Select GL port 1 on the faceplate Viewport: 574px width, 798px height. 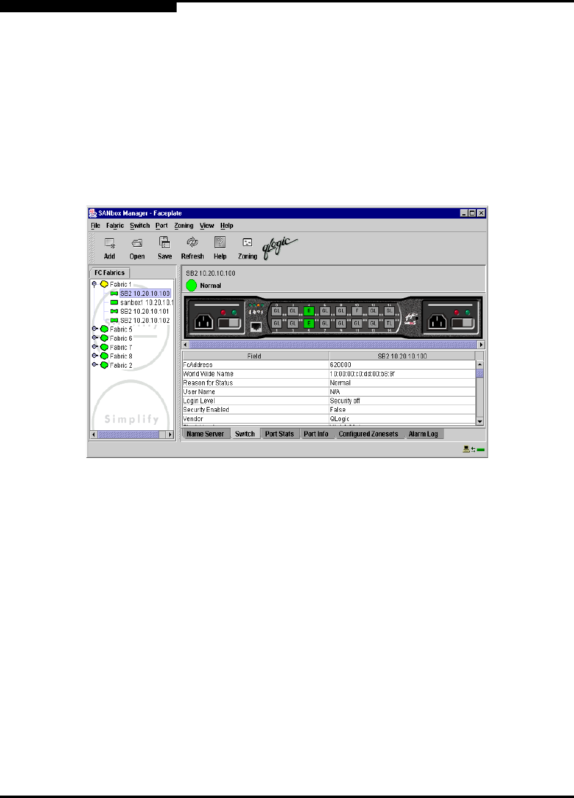(277, 323)
